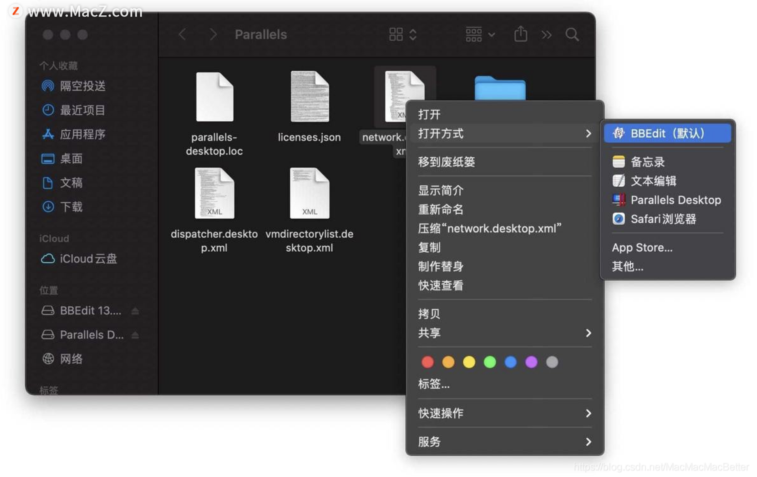Choose 其他... other application
This screenshot has height=477, width=757.
pos(667,266)
